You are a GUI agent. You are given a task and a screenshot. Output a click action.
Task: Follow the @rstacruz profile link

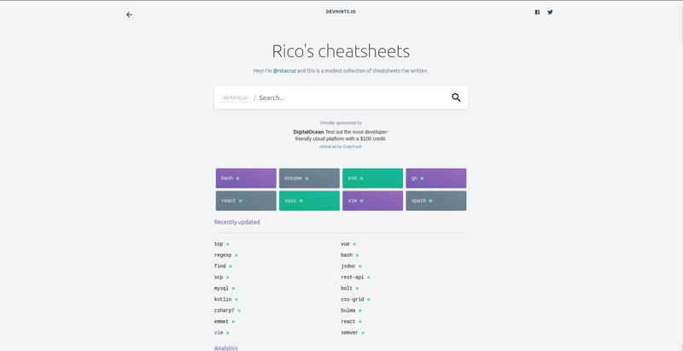(284, 71)
